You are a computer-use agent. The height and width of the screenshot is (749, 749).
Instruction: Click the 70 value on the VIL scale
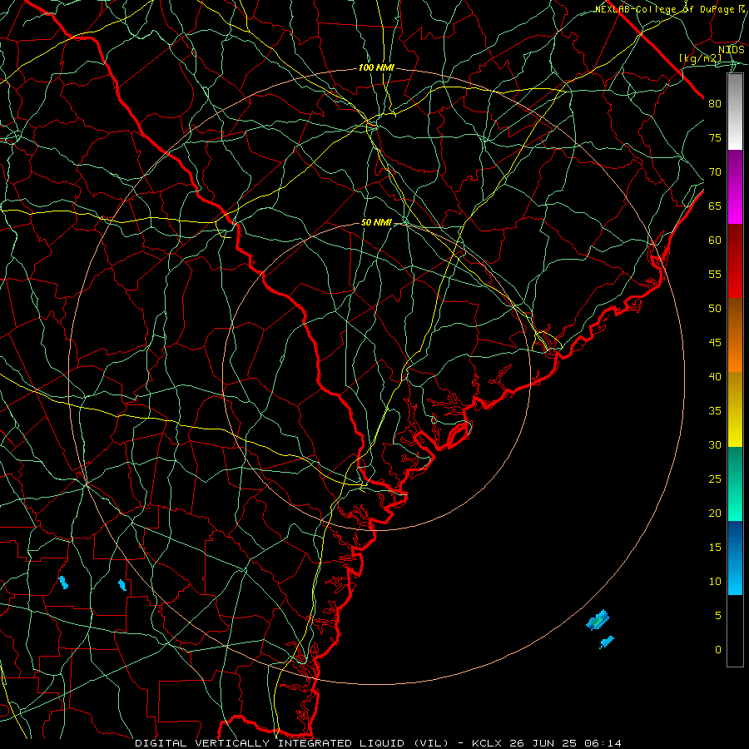point(715,172)
